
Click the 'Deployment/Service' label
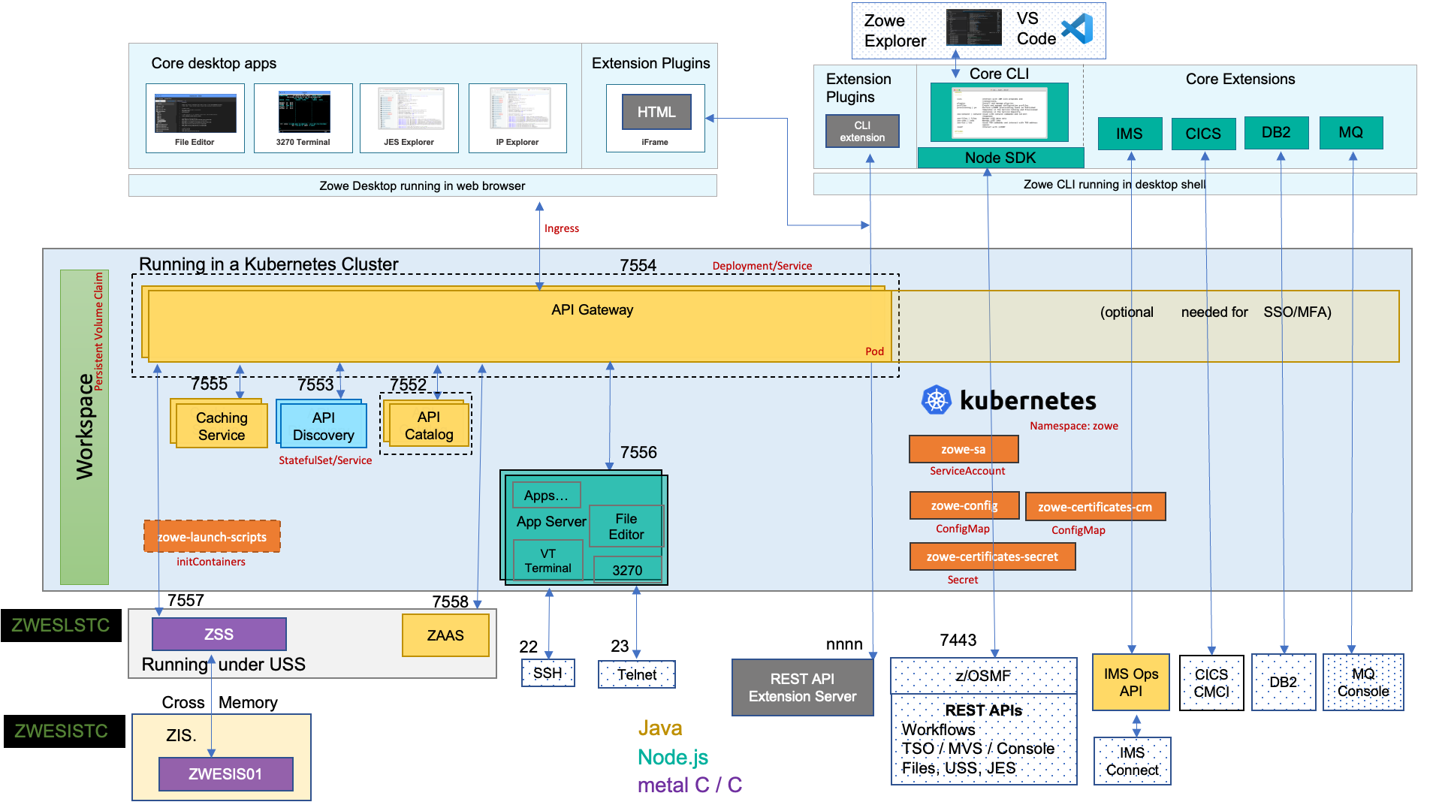pyautogui.click(x=762, y=266)
